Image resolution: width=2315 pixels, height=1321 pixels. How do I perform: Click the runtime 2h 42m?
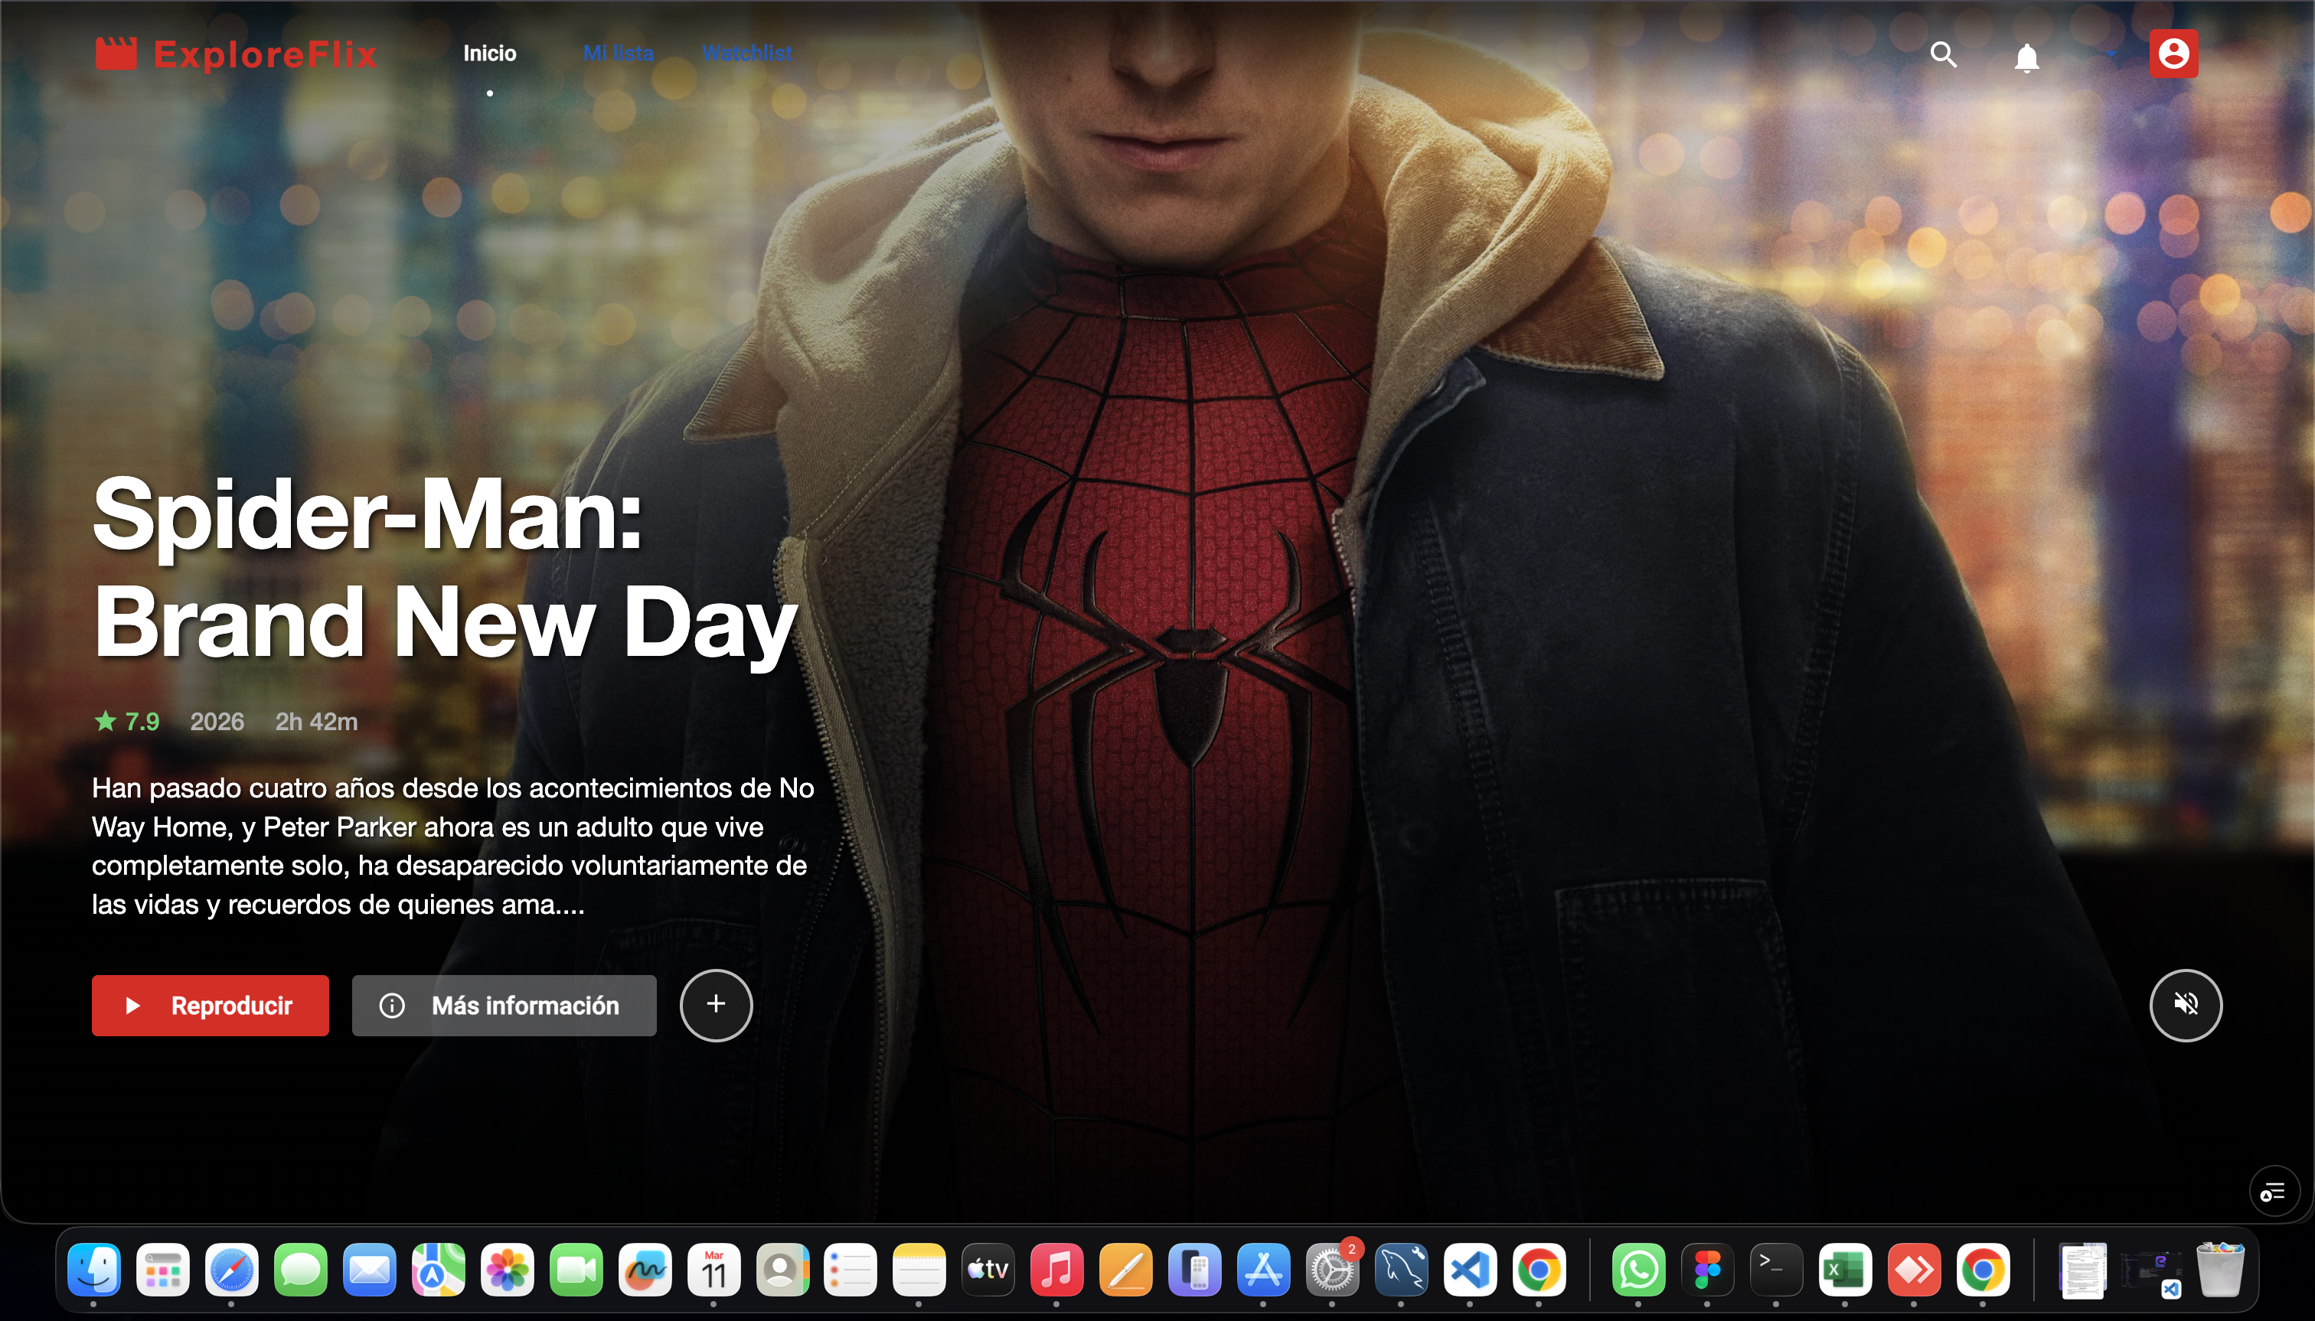(x=317, y=721)
